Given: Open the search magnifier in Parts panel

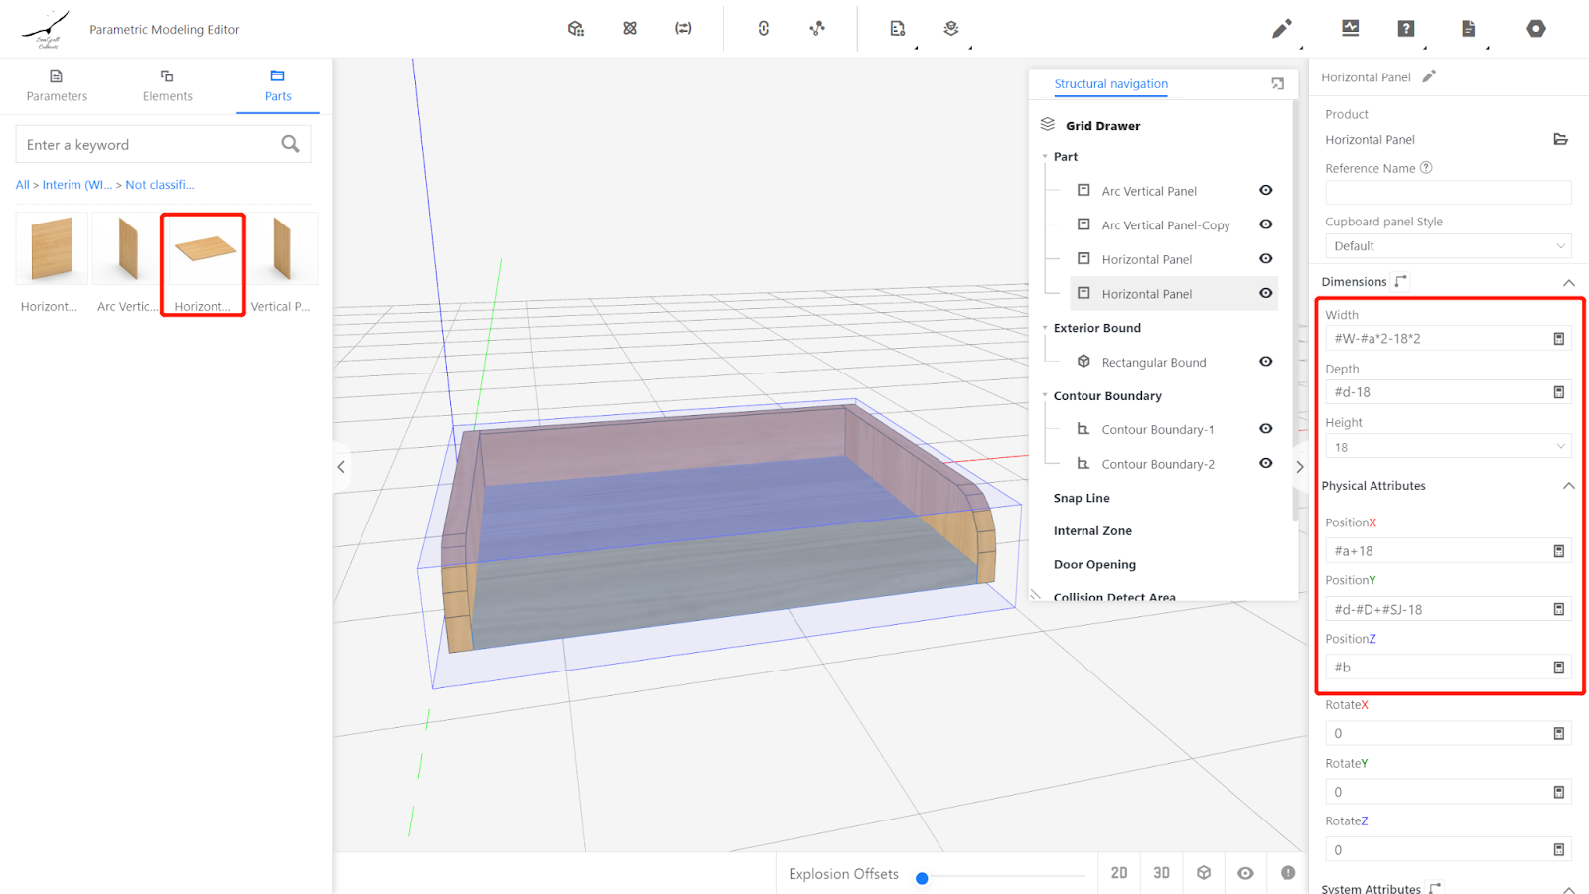Looking at the screenshot, I should pos(290,144).
